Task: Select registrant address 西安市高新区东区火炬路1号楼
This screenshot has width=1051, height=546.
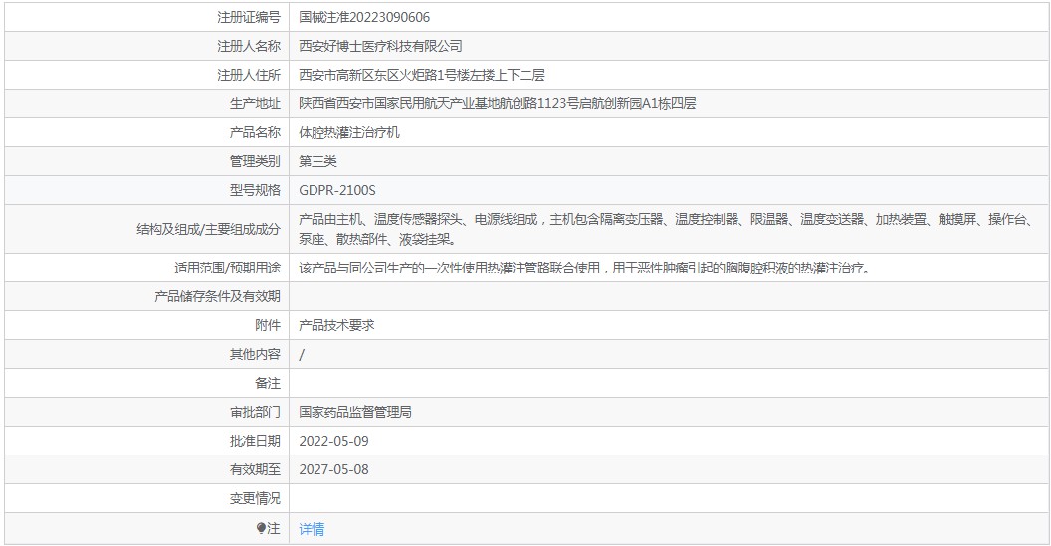Action: (x=422, y=75)
